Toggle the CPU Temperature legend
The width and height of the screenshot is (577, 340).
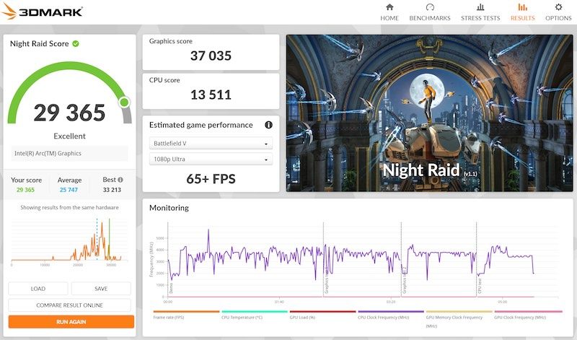coord(255,315)
